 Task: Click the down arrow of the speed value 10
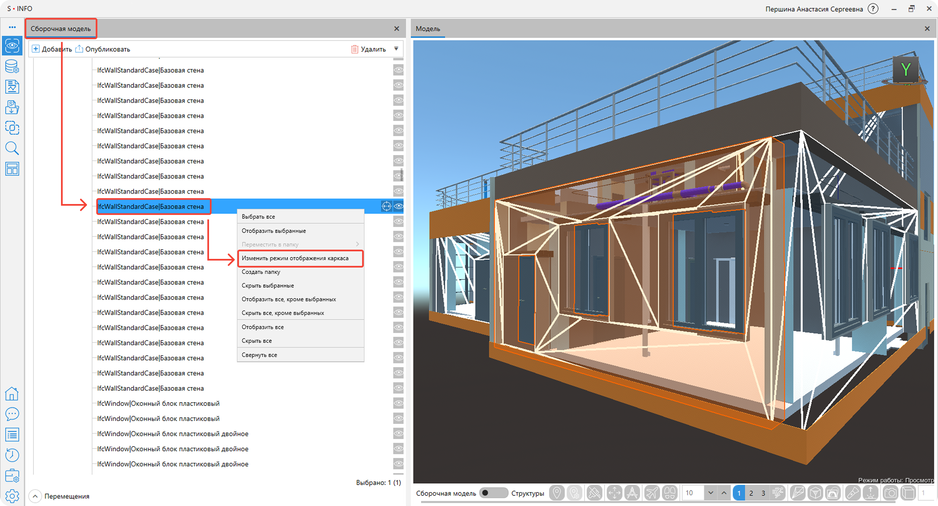coord(710,493)
